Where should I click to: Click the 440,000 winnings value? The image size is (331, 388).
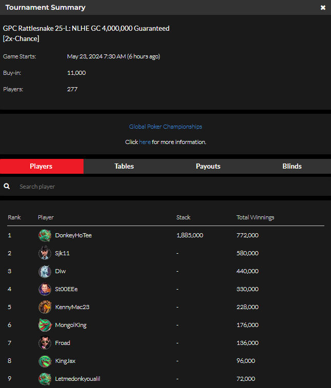(247, 271)
